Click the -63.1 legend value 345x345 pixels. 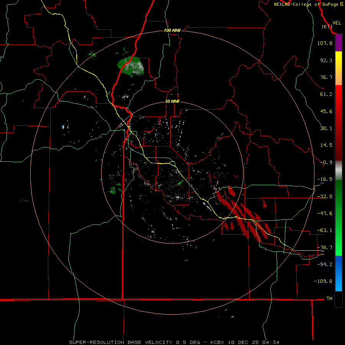tap(325, 230)
